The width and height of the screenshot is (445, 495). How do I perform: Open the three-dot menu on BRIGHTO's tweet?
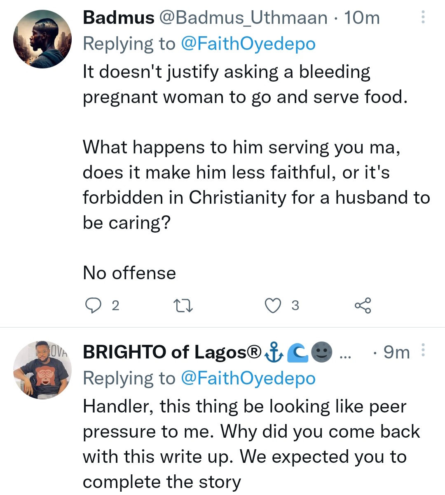click(x=423, y=351)
